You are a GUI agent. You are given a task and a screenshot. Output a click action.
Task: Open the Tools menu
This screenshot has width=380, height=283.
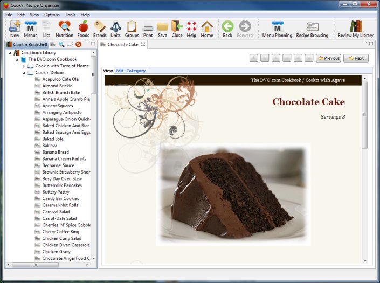70,15
